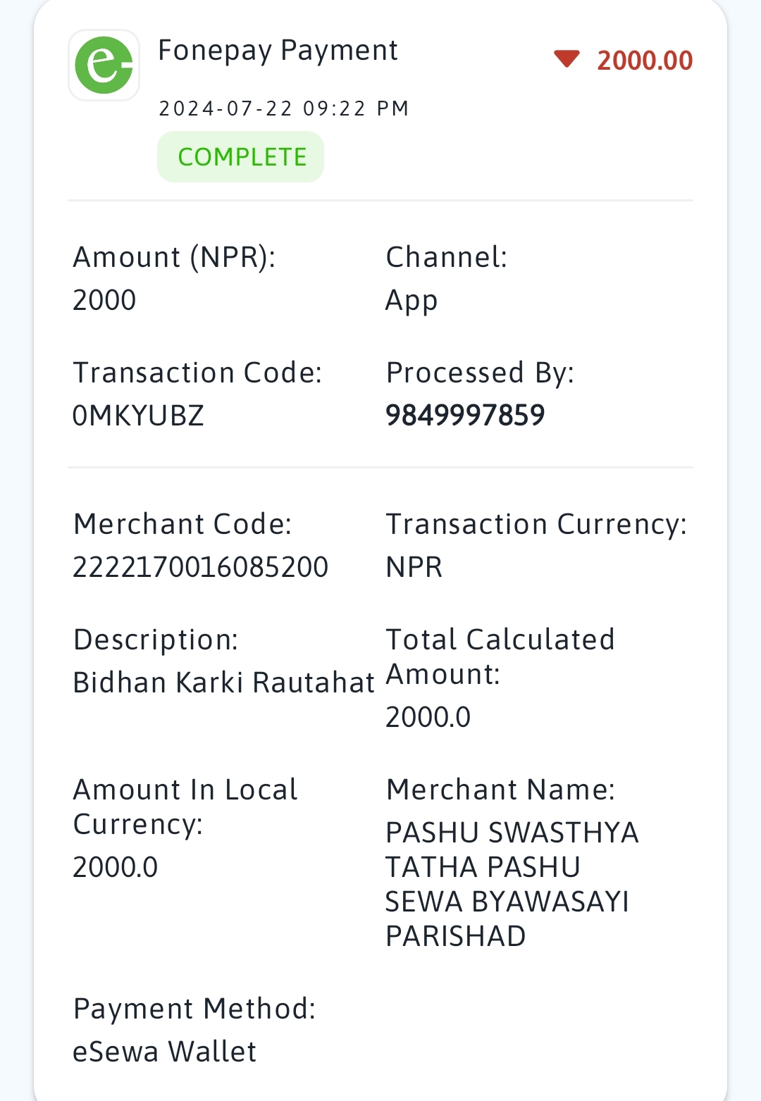Select the Channel value App
Screen dimensions: 761x1101
[412, 301]
